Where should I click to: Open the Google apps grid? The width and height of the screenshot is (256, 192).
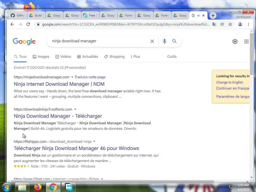coord(246,41)
